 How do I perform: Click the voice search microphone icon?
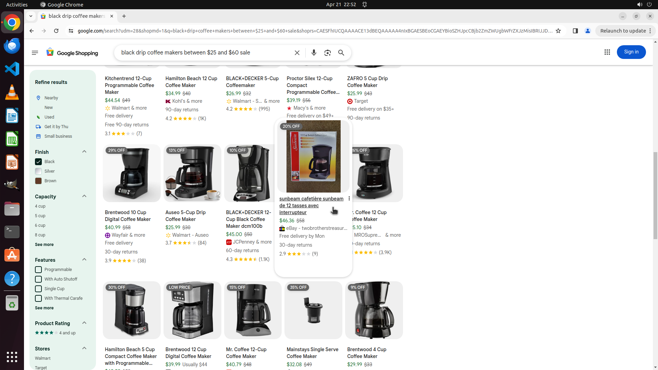point(314,53)
